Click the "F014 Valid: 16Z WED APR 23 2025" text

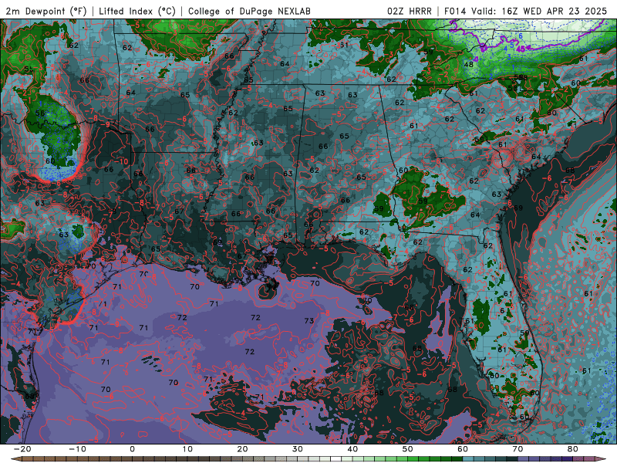tap(525, 11)
